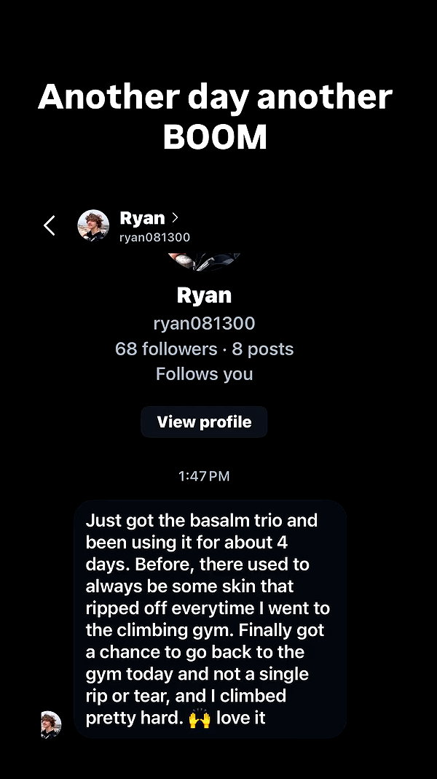This screenshot has height=779, width=437.
Task: Open the 68 followers · 8 posts line
Action: point(204,349)
